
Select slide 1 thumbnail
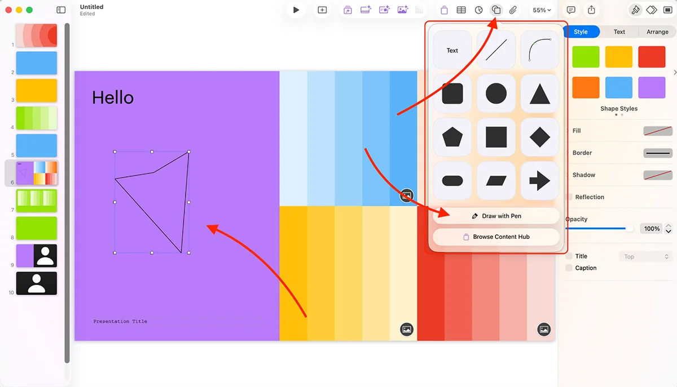37,35
